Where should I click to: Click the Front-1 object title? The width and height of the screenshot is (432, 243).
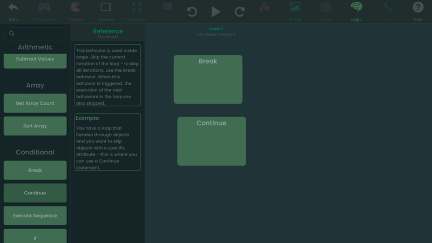tap(216, 29)
